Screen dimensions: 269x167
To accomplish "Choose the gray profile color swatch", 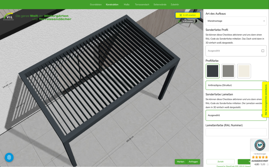I will click(x=228, y=71).
